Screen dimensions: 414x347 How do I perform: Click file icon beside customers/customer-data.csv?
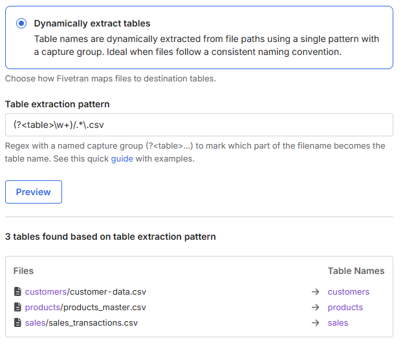pos(17,292)
